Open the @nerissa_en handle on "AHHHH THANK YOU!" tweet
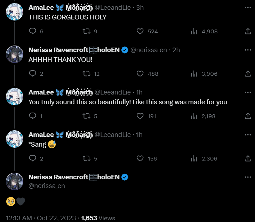This screenshot has height=222, width=255. pyautogui.click(x=149, y=50)
